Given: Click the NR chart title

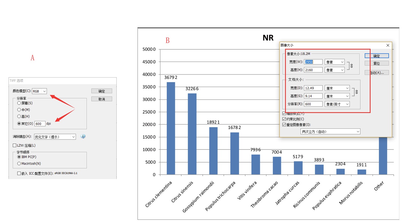Looking at the screenshot, I should (x=268, y=38).
